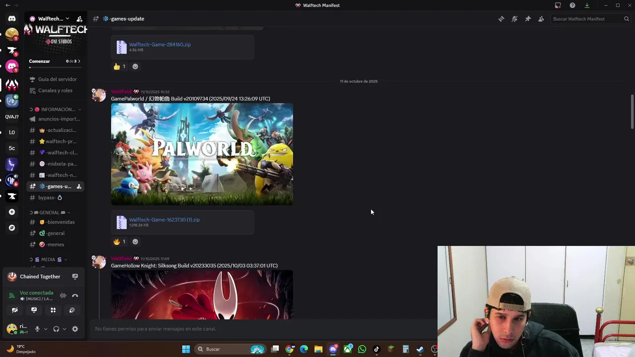Viewport: 635px width, 357px height.
Task: Click the stream Chained Together screen icon
Action: (x=75, y=277)
